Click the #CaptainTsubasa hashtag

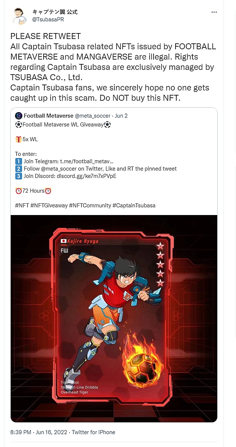coord(134,205)
